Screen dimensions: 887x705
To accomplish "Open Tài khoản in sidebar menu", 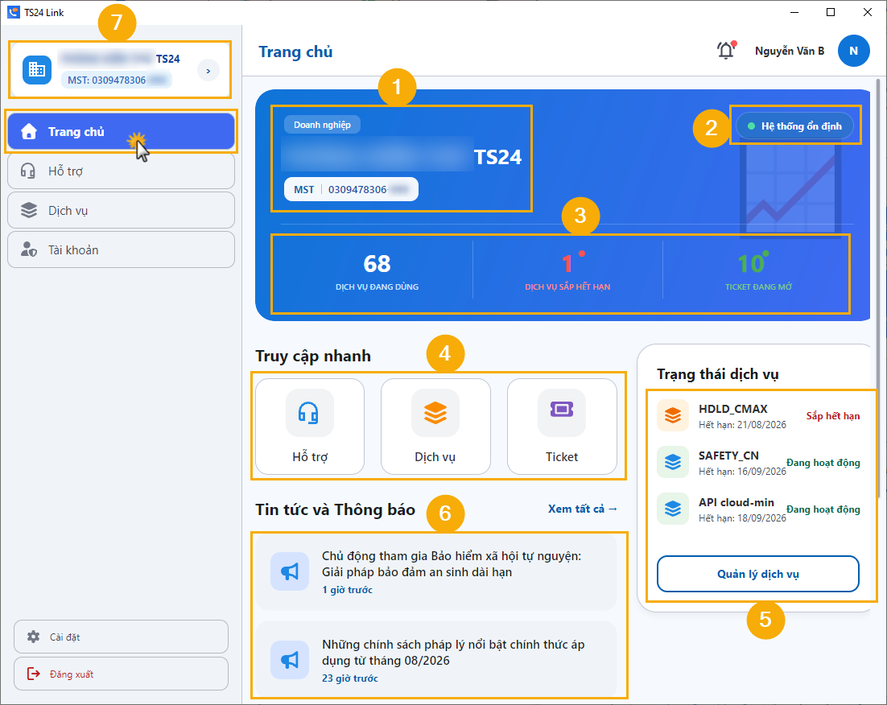I will [x=121, y=250].
